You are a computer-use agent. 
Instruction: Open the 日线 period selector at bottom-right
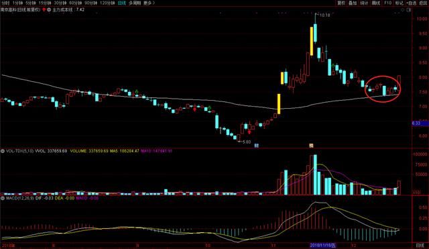pyautogui.click(x=420, y=245)
